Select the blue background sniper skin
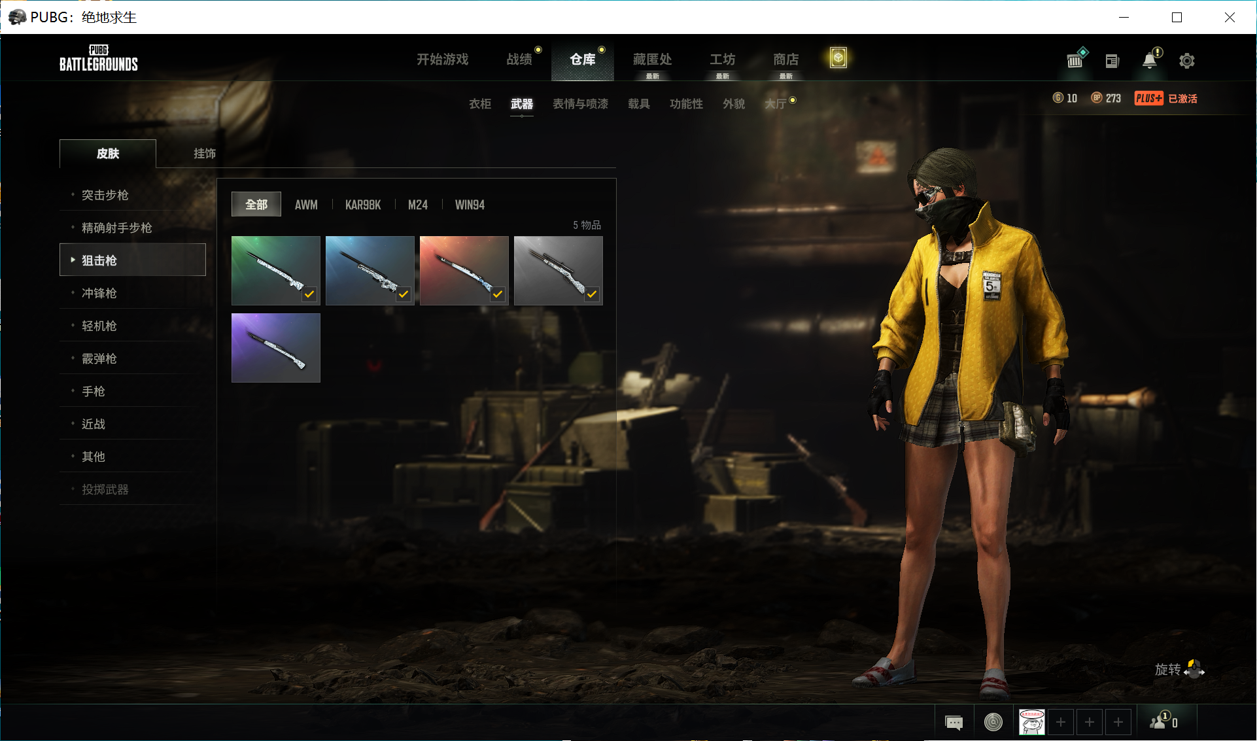The image size is (1257, 741). click(370, 271)
